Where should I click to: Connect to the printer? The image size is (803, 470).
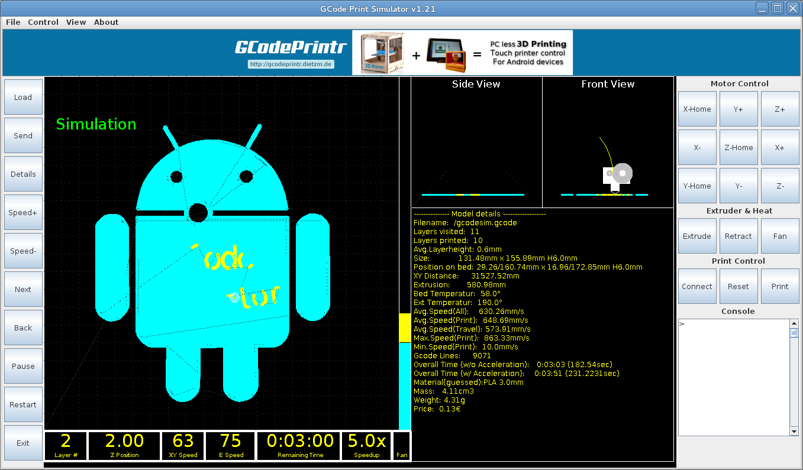tap(697, 286)
